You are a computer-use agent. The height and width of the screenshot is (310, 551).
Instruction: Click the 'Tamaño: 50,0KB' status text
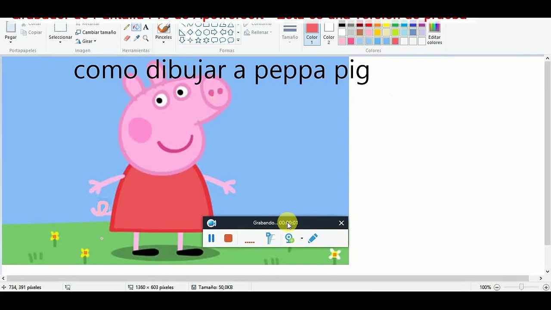(x=216, y=287)
